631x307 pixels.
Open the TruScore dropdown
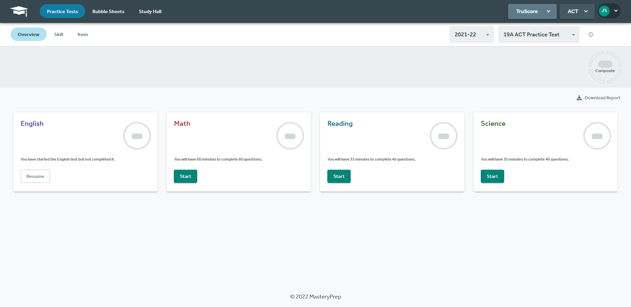[532, 11]
